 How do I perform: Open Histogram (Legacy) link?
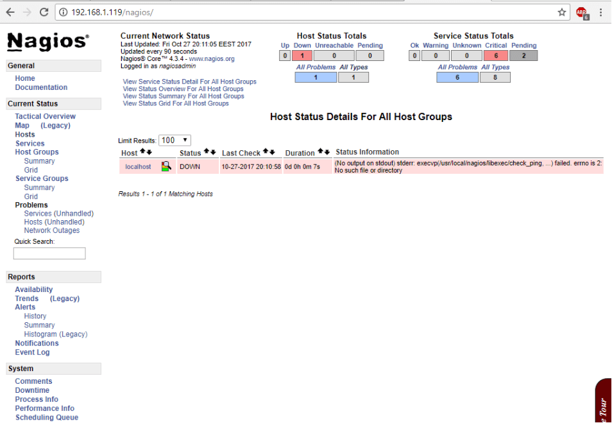56,334
